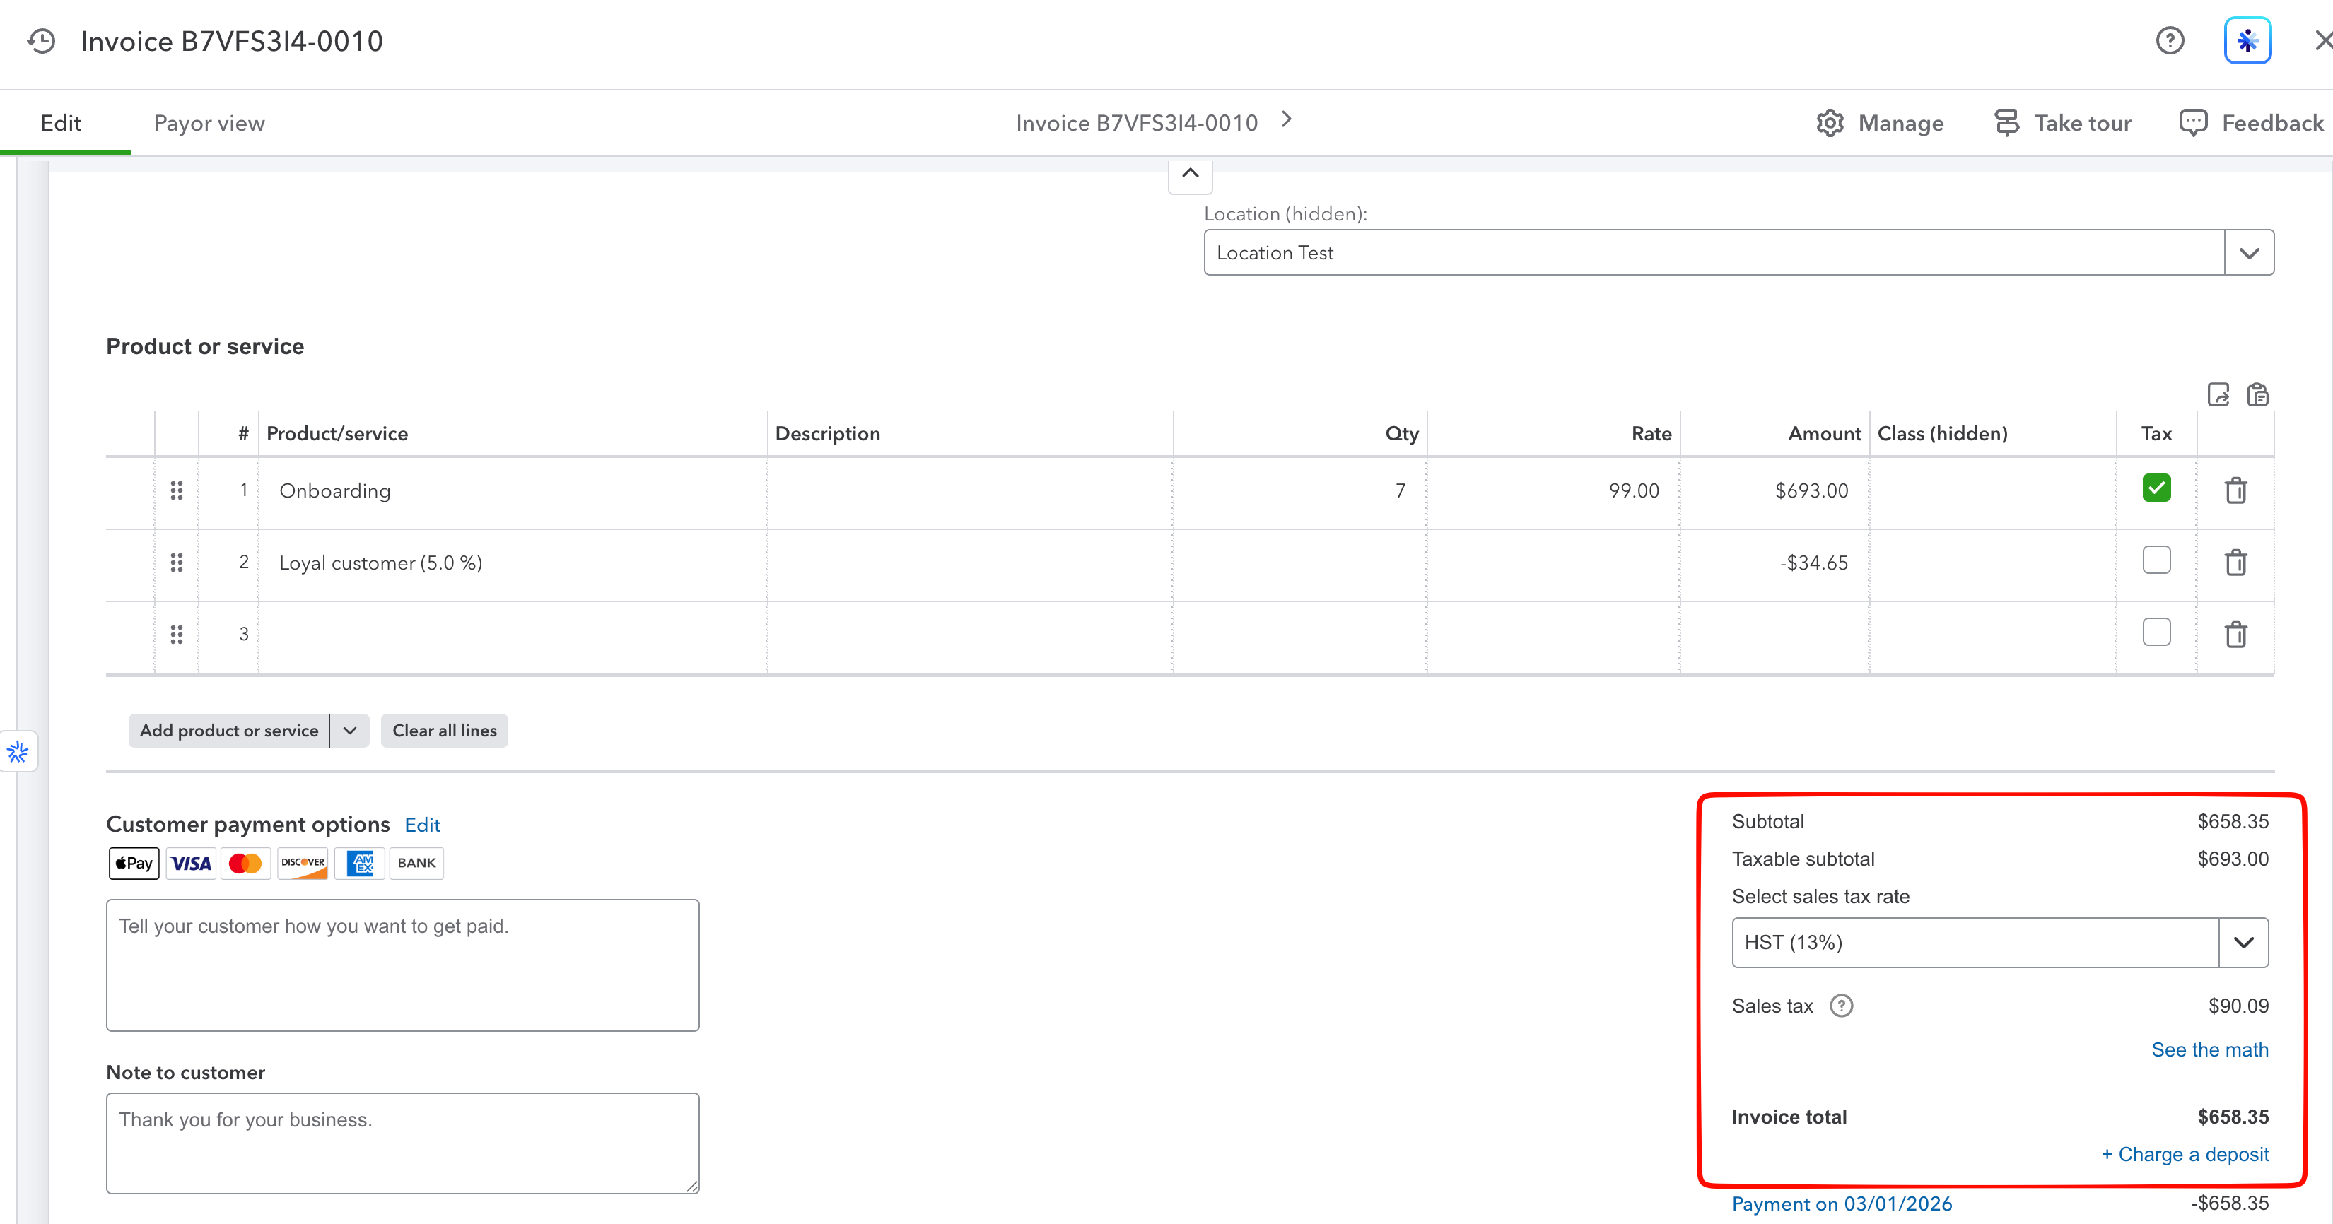Click the Mastercard icon
Image resolution: width=2333 pixels, height=1224 pixels.
pyautogui.click(x=245, y=864)
